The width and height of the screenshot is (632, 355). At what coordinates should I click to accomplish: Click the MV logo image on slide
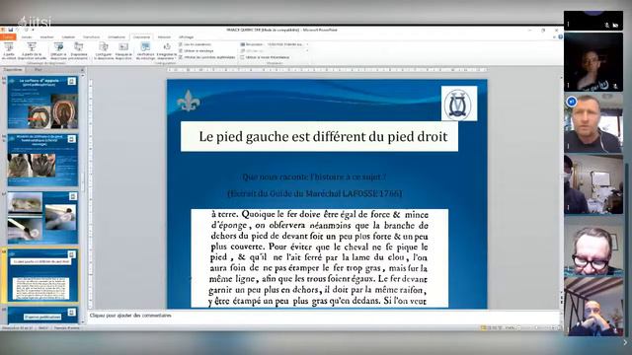tap(458, 103)
